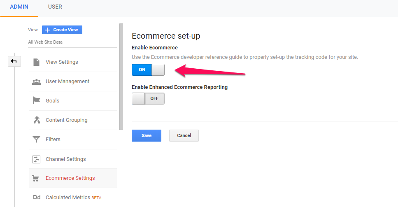Click the Ecommerce Settings cart icon
Image resolution: width=398 pixels, height=207 pixels.
pos(37,178)
